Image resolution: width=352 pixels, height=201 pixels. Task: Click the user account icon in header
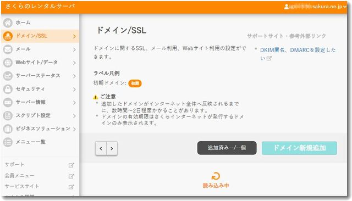coord(287,7)
